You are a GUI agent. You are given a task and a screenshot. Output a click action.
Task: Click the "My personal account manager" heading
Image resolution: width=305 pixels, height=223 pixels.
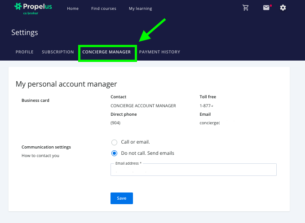pyautogui.click(x=66, y=84)
